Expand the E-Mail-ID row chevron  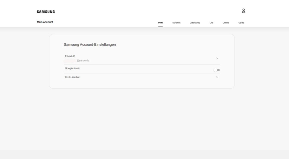[217, 58]
